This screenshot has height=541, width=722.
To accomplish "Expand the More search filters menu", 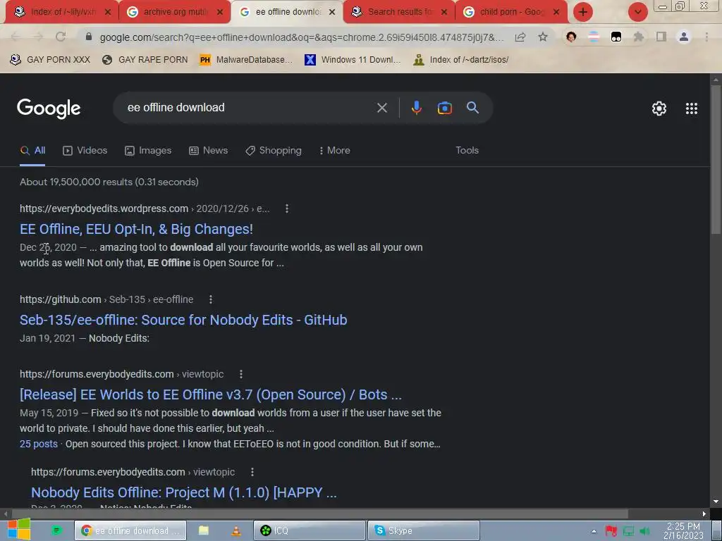I will (x=335, y=151).
